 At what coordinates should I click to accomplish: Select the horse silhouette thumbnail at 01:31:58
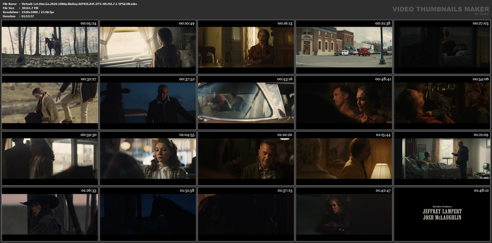148,214
